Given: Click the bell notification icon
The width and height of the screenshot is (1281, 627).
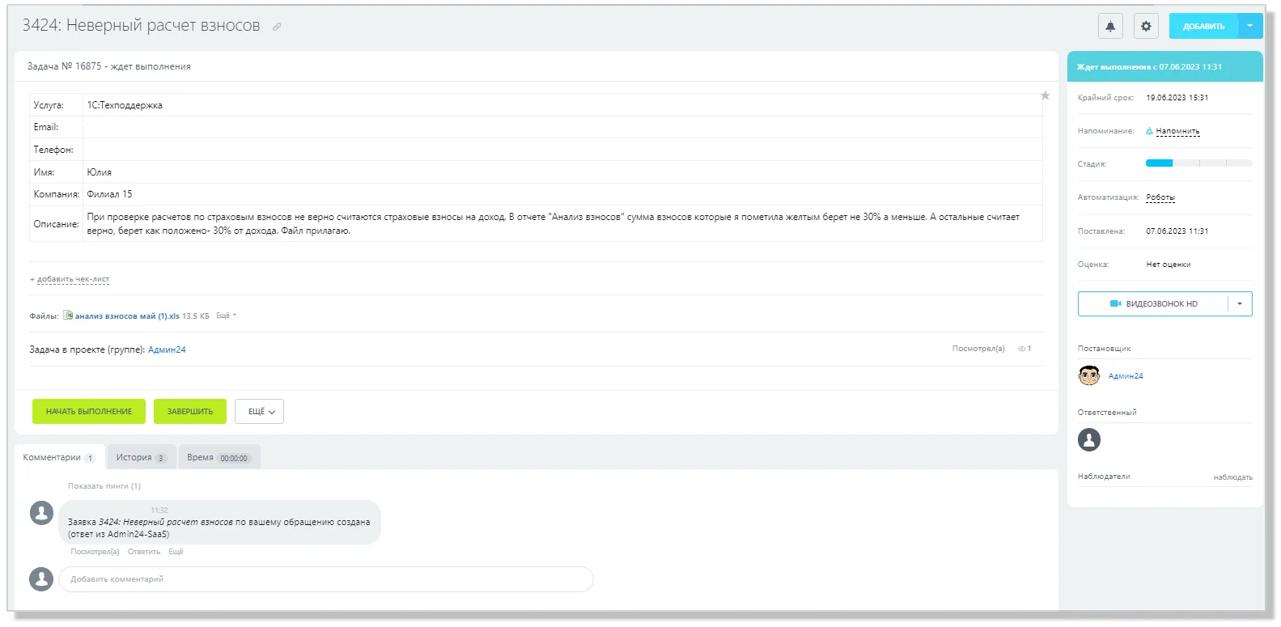Looking at the screenshot, I should (1110, 26).
